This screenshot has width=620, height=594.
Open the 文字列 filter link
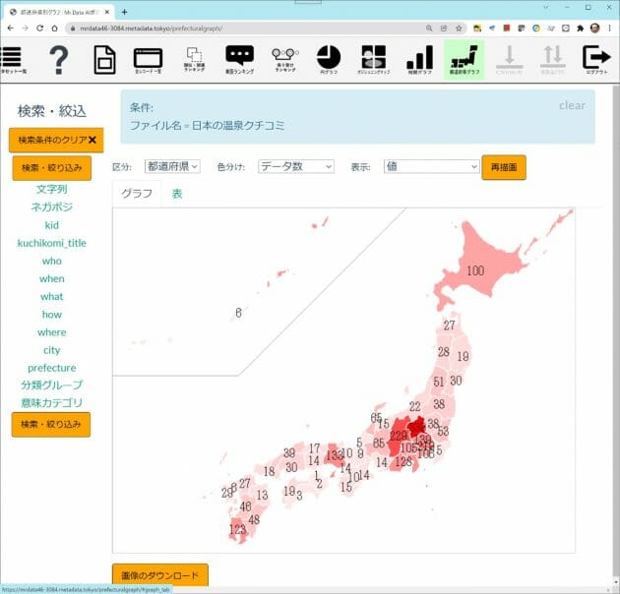point(52,189)
